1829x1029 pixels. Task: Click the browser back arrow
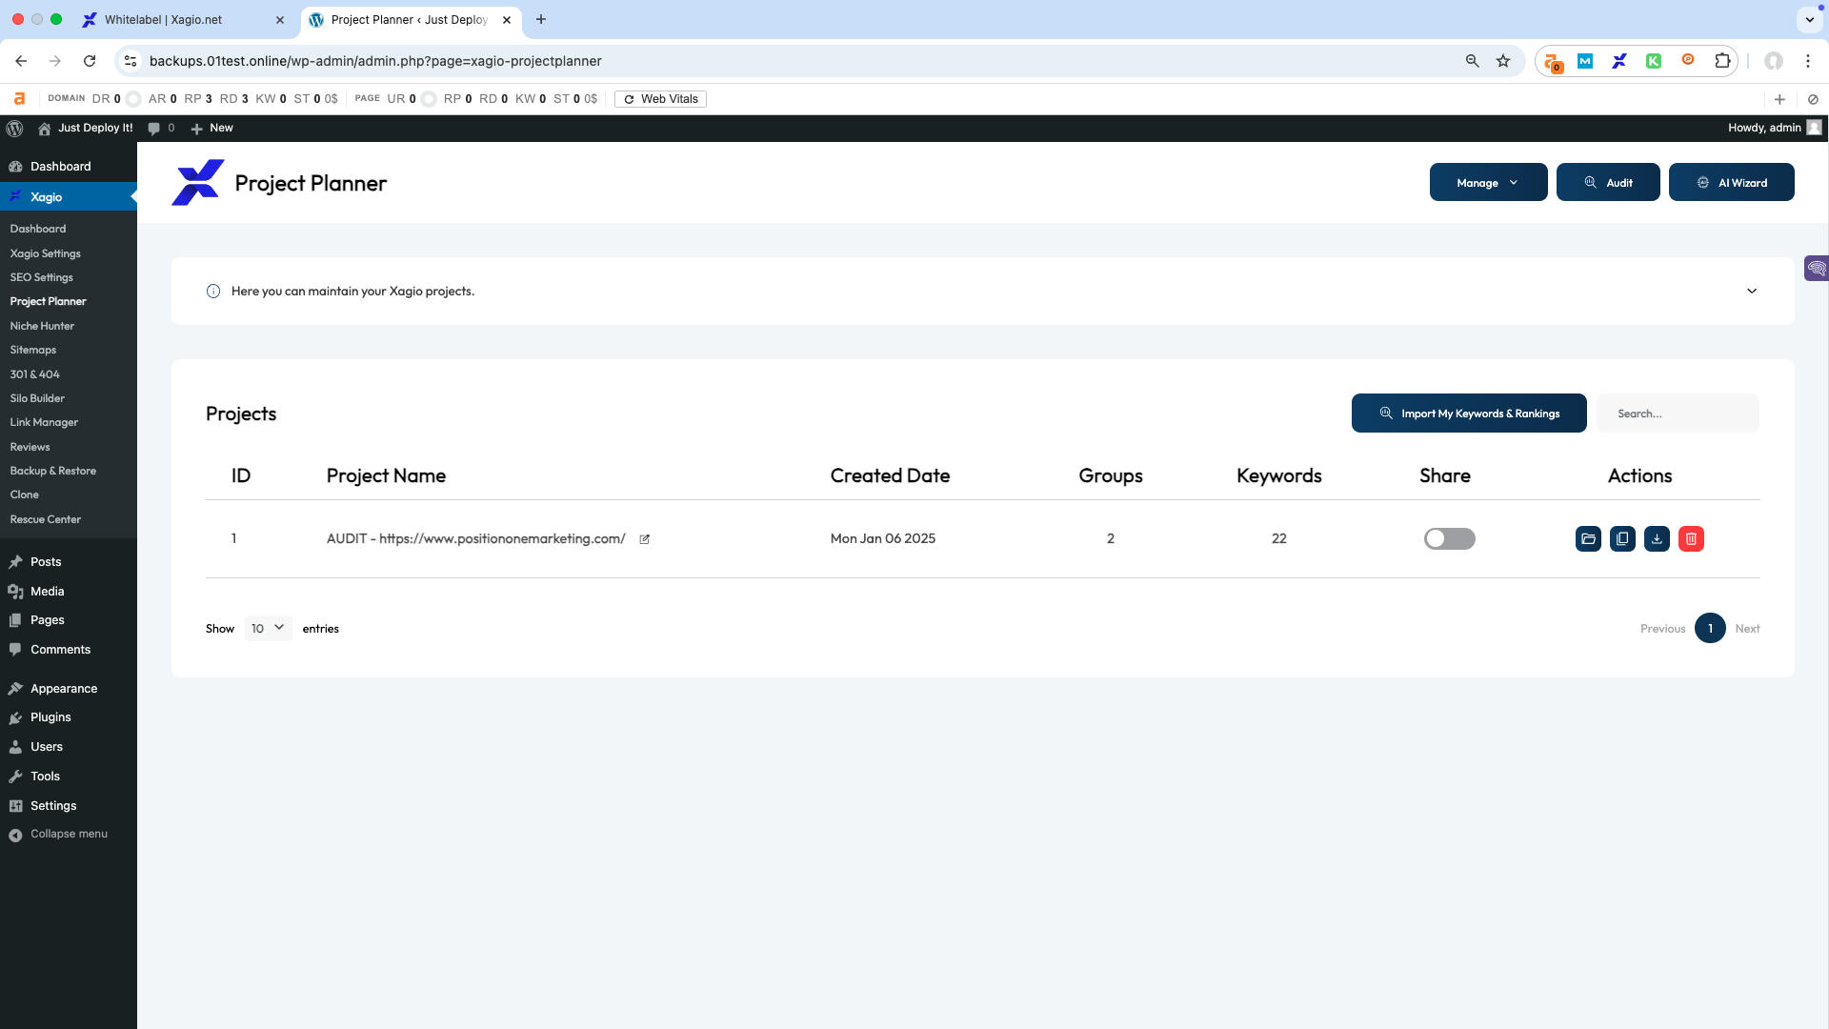(x=21, y=61)
